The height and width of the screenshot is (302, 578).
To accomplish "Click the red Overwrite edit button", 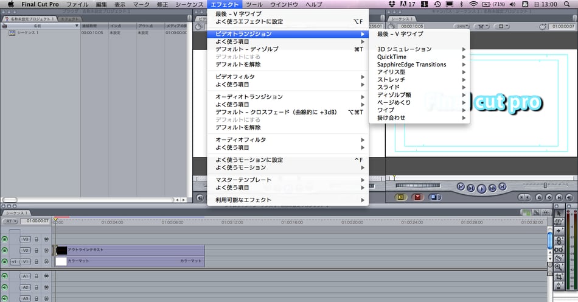I will point(417,197).
